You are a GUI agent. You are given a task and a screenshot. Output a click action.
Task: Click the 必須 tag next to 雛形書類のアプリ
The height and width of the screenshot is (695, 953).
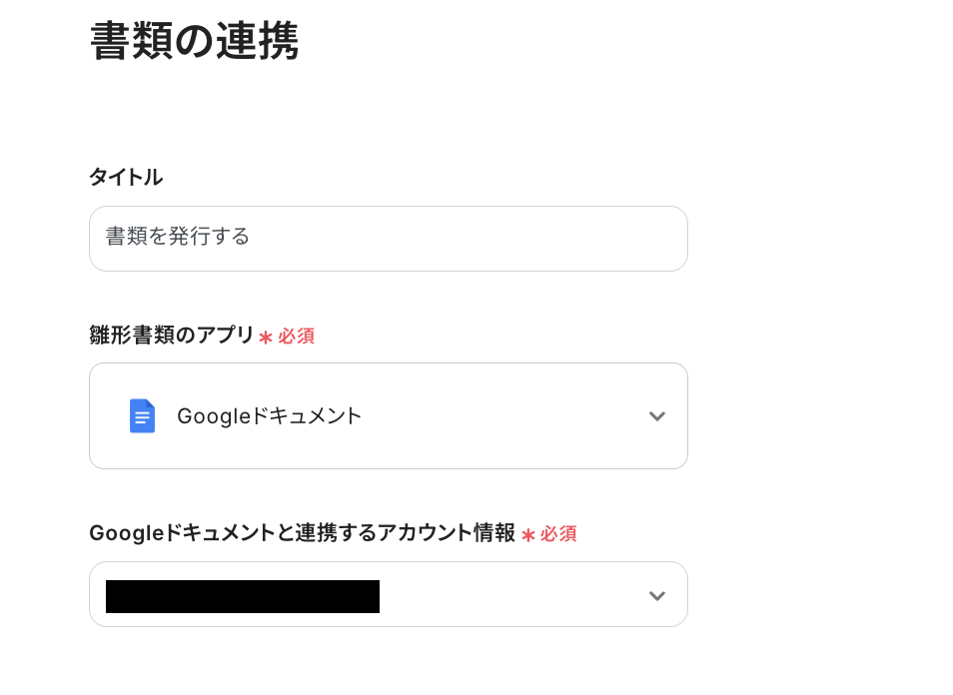(296, 337)
